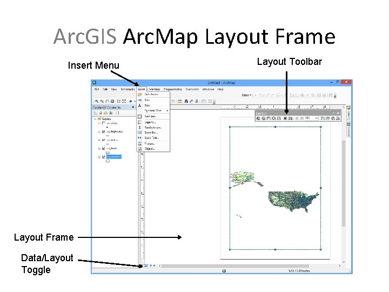Collapse the us_cities layer node
This screenshot has height=292, width=389.
coord(99,123)
